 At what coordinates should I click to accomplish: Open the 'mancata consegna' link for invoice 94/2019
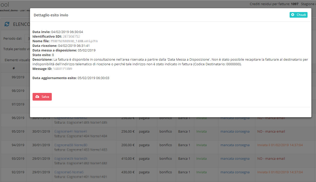point(235,145)
